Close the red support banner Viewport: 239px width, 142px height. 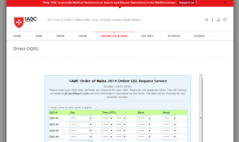(x=225, y=2)
